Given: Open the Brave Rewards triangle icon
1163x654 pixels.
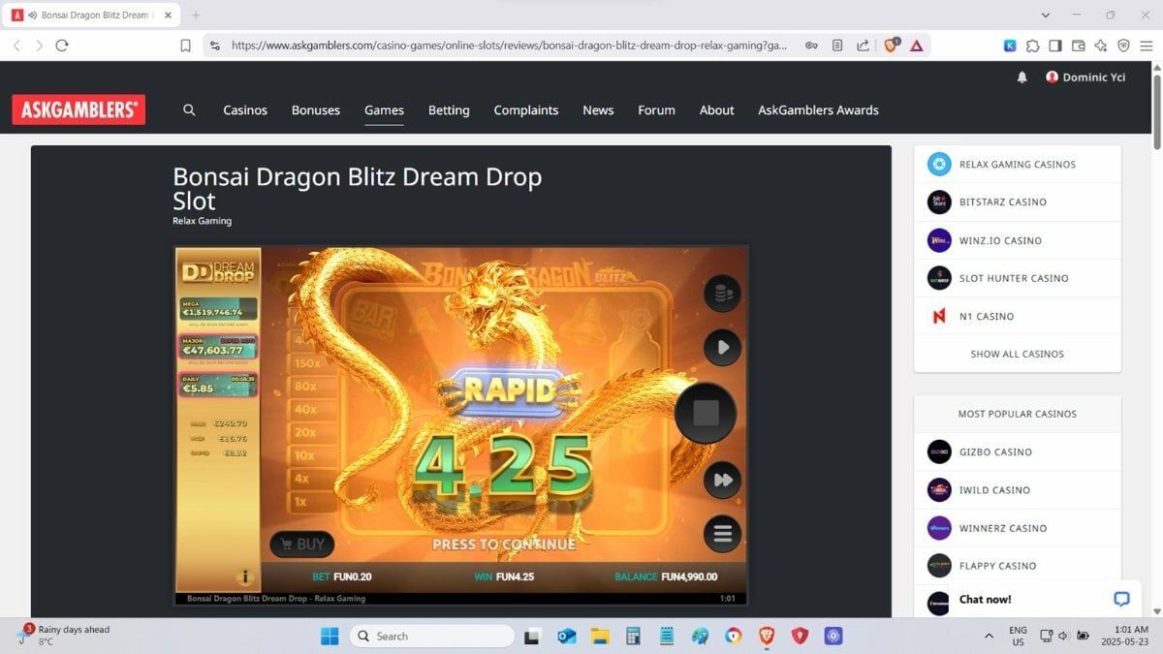Looking at the screenshot, I should 916,46.
